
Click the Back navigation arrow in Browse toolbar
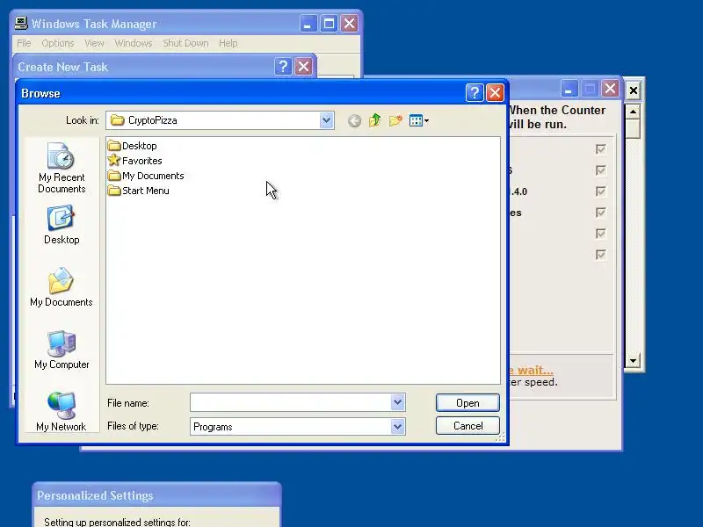(354, 120)
